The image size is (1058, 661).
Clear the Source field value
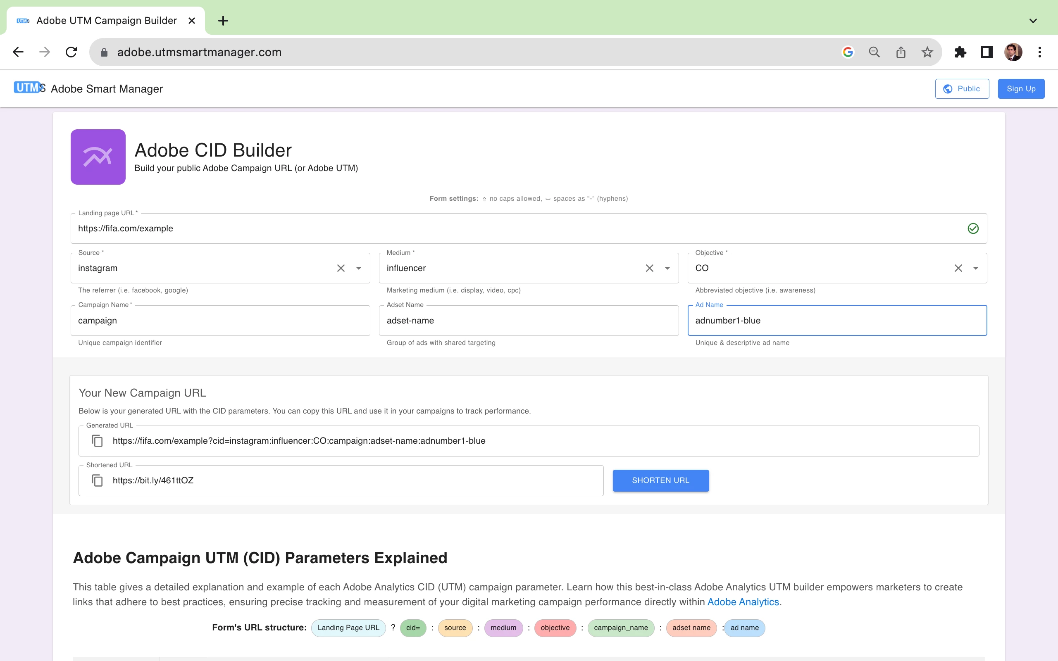tap(341, 268)
